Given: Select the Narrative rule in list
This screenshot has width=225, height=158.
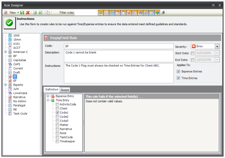Looking at the screenshot, I should (19, 97).
